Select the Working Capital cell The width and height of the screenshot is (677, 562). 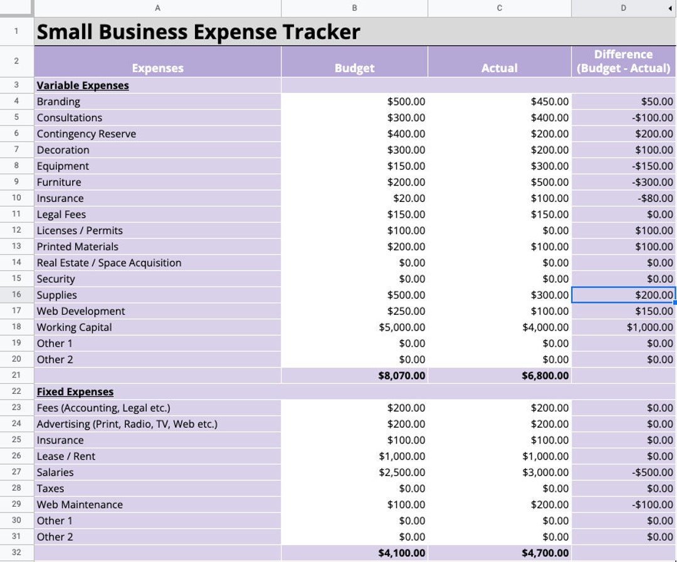click(x=157, y=327)
